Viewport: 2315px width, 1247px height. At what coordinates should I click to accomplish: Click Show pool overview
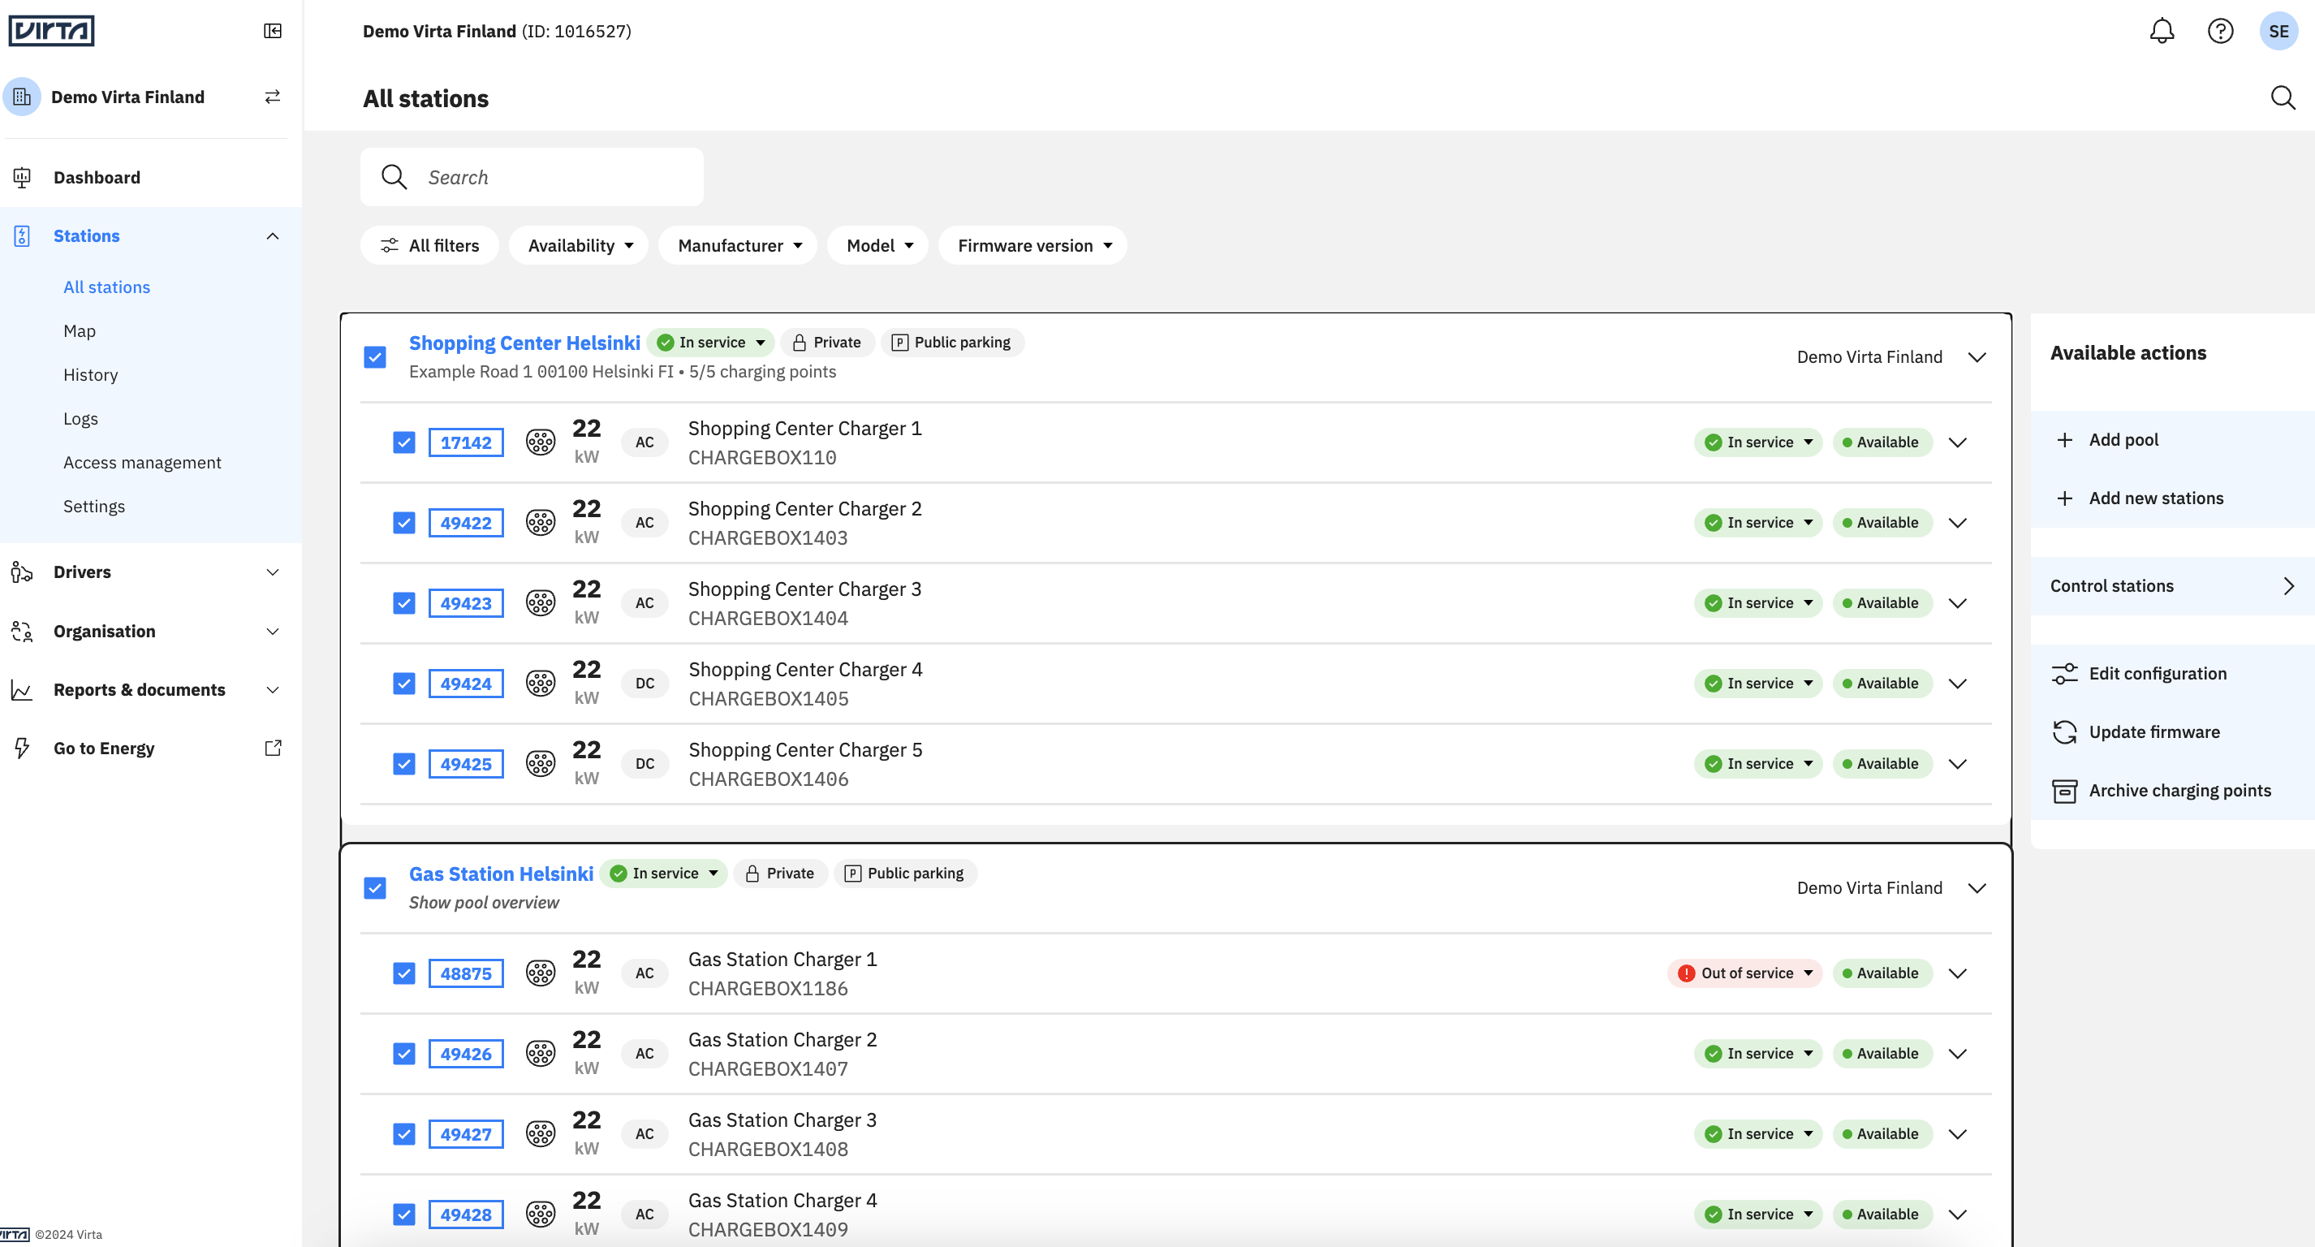point(484,902)
